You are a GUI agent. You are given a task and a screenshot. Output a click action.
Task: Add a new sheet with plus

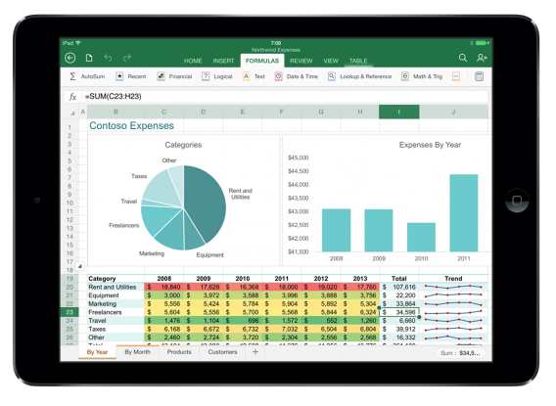(x=255, y=352)
